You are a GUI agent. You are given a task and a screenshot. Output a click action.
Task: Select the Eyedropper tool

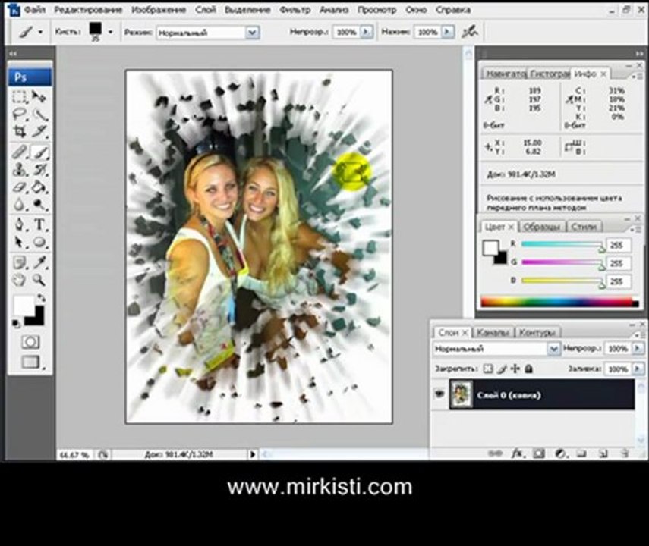[x=39, y=262]
